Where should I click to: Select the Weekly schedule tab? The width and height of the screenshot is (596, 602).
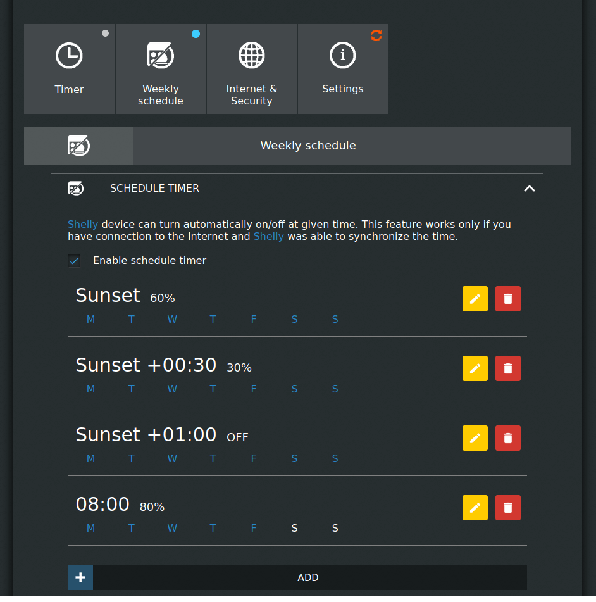pyautogui.click(x=161, y=69)
